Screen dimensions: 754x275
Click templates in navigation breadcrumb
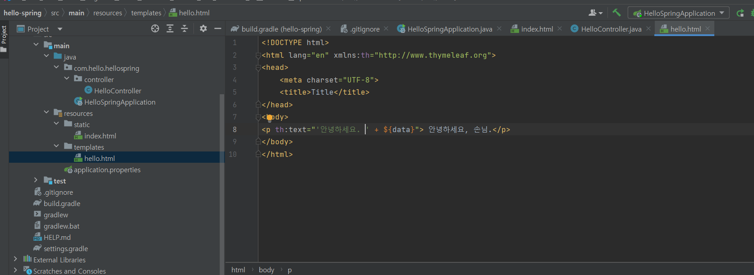146,13
